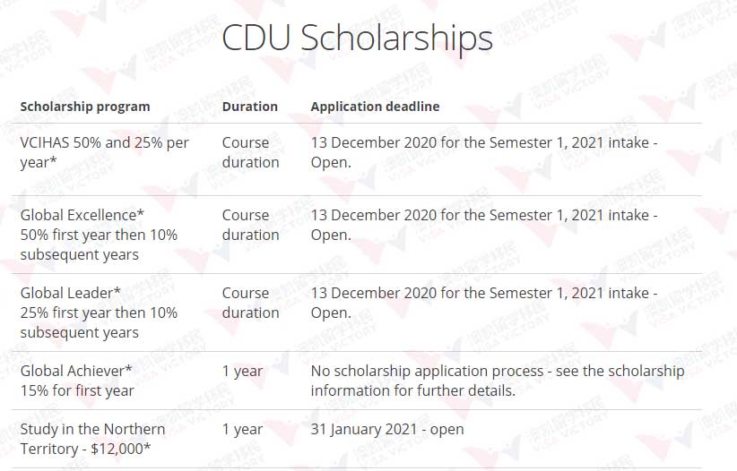737x471 pixels.
Task: Click the VCIHAS Course duration cell
Action: [x=250, y=152]
